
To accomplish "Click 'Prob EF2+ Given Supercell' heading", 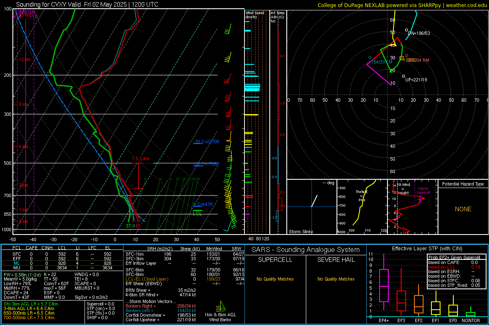I will pos(454,257).
